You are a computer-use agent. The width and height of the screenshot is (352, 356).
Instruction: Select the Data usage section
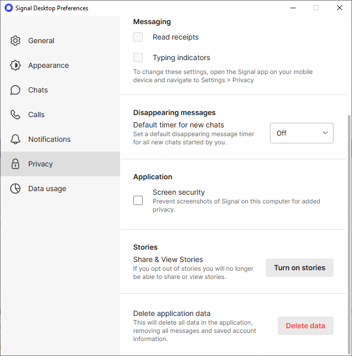(61, 189)
